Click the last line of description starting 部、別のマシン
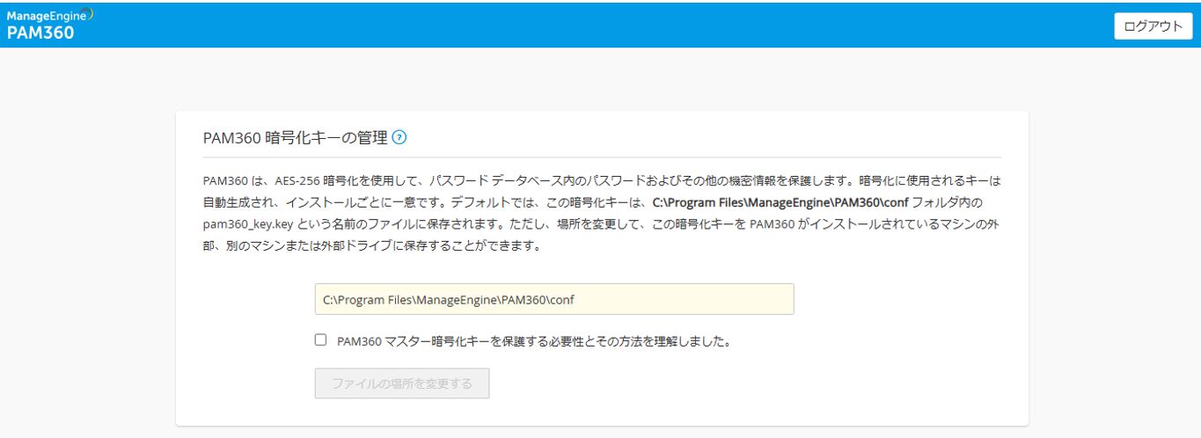The height and width of the screenshot is (438, 1201). pos(370,246)
